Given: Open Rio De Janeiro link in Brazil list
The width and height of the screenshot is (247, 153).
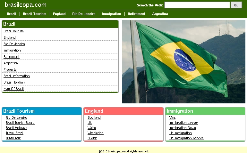Looking at the screenshot, I should (x=14, y=44).
